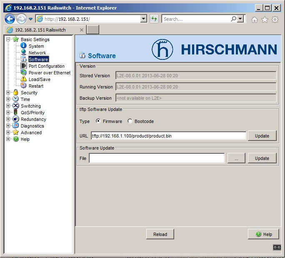Click the Port Configuration icon
285x258 pixels.
[x=24, y=66]
